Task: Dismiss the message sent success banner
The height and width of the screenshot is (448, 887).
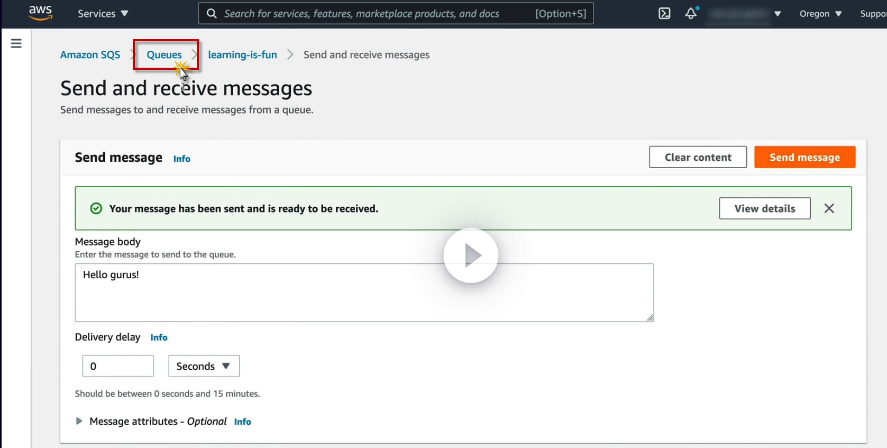Action: (829, 208)
